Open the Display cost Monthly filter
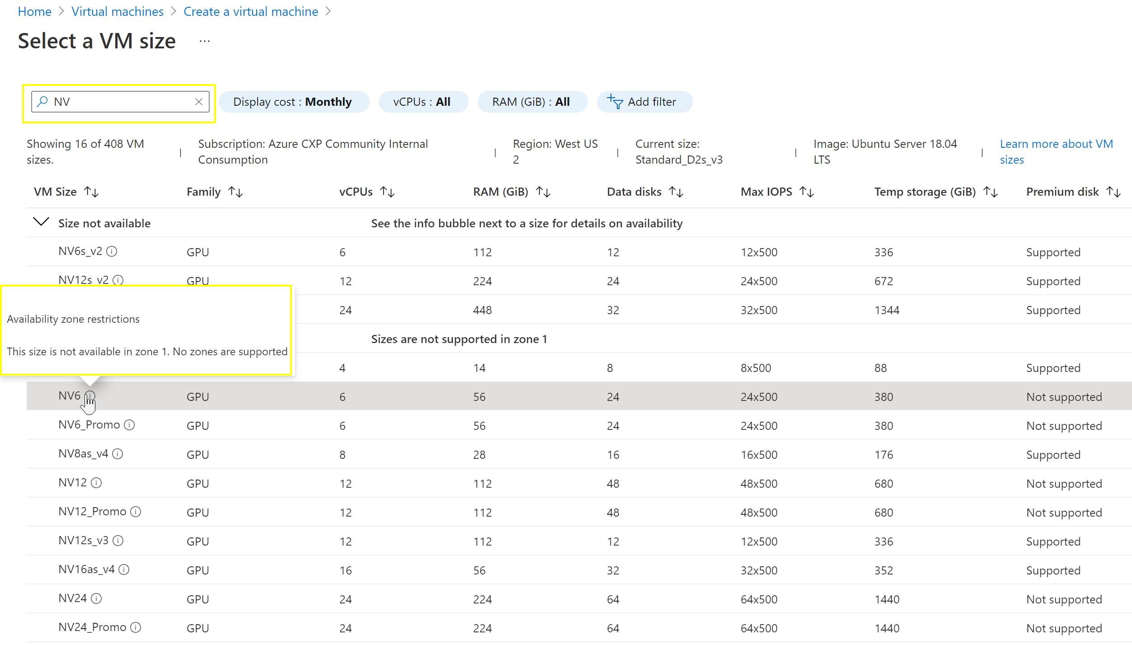 coord(293,101)
